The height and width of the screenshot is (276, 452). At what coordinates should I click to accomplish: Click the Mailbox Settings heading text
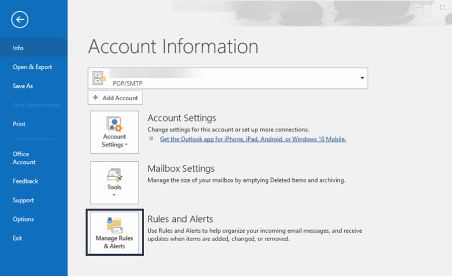click(x=181, y=168)
